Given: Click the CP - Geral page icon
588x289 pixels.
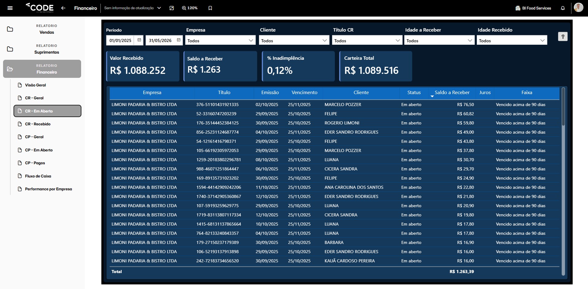Looking at the screenshot, I should tap(20, 137).
